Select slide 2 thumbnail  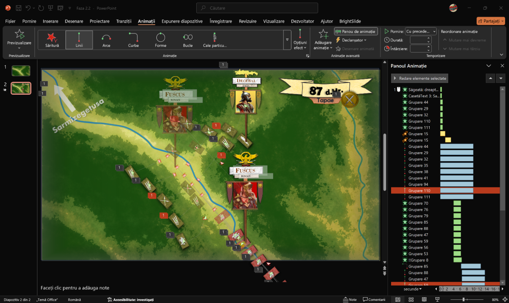pyautogui.click(x=21, y=88)
